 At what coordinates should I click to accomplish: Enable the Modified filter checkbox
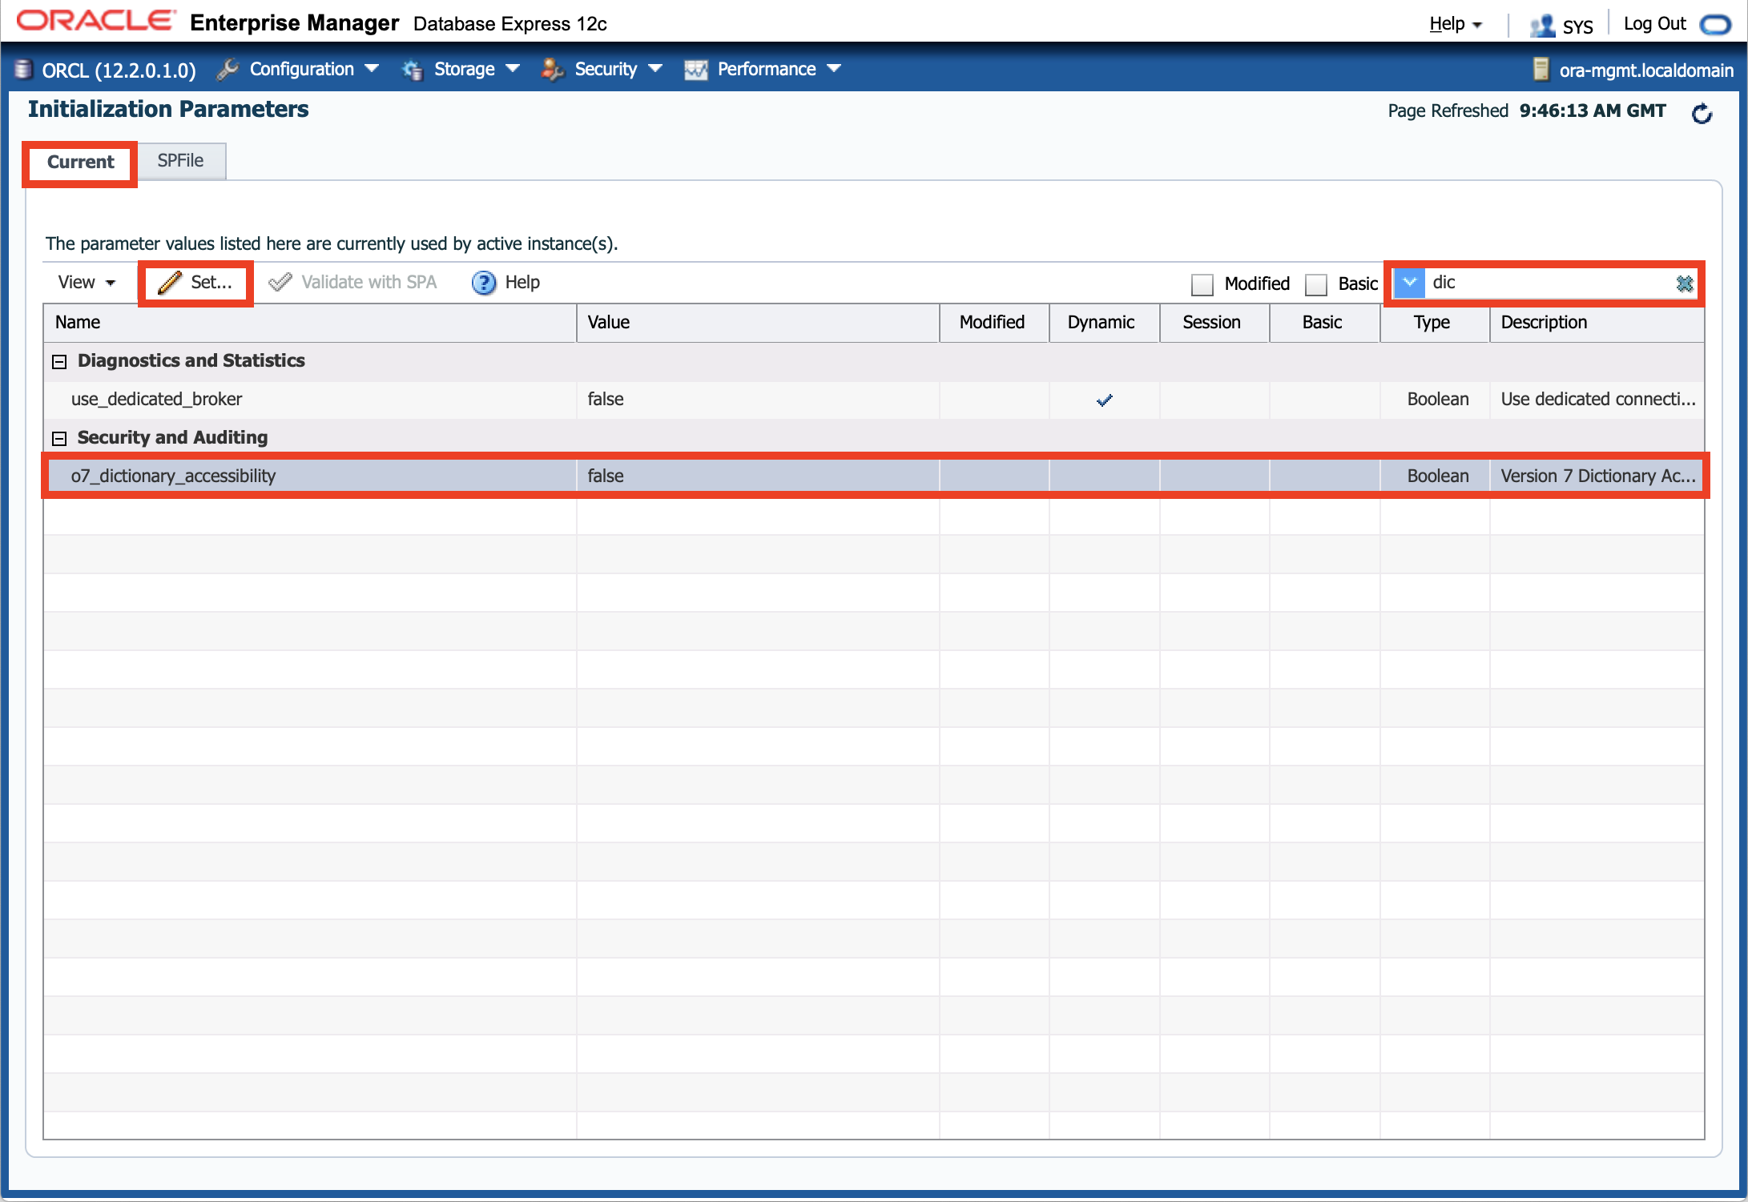coord(1202,284)
